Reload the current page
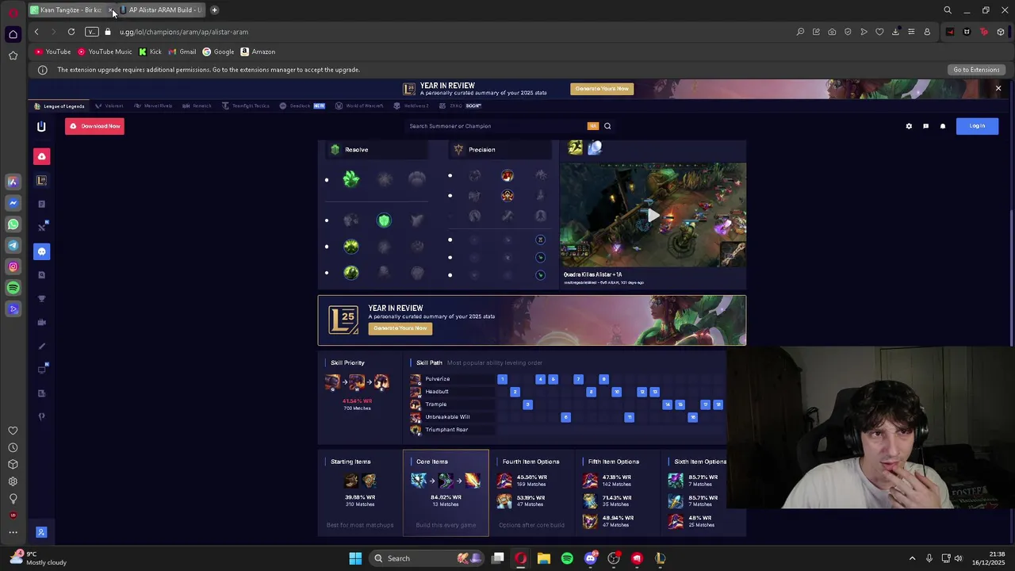Screen dimensions: 1015x571 71,32
